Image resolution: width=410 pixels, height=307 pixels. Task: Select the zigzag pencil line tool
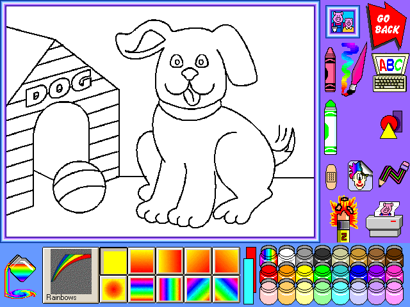pyautogui.click(x=393, y=174)
